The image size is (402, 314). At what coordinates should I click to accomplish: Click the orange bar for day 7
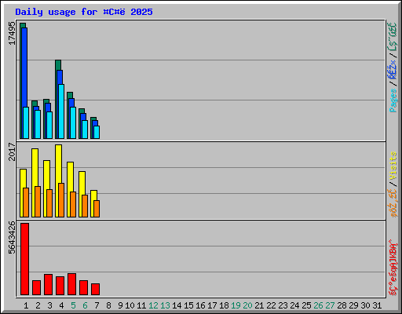tap(97, 209)
